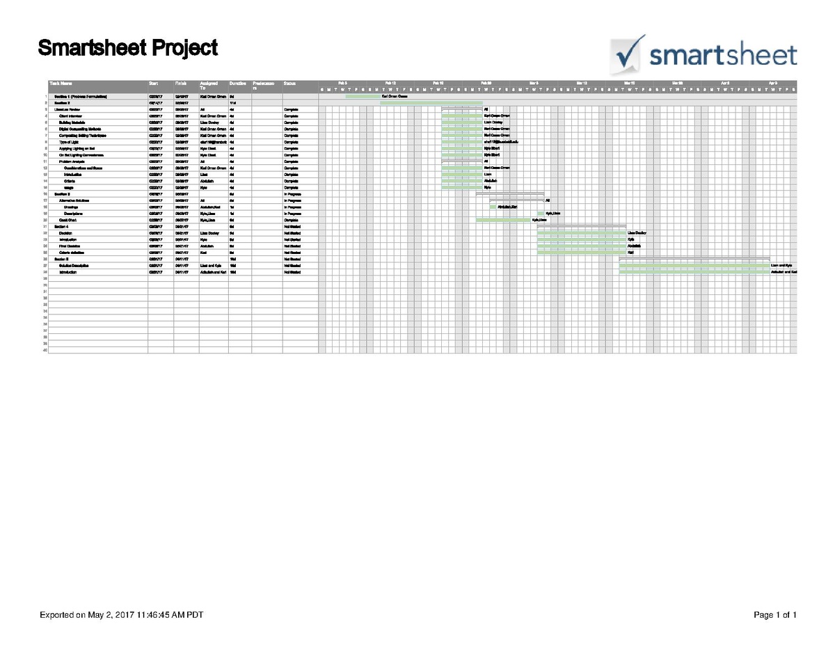Viewport: 835px width, 645px height.
Task: Select the Task Name column header
Action: pos(97,86)
